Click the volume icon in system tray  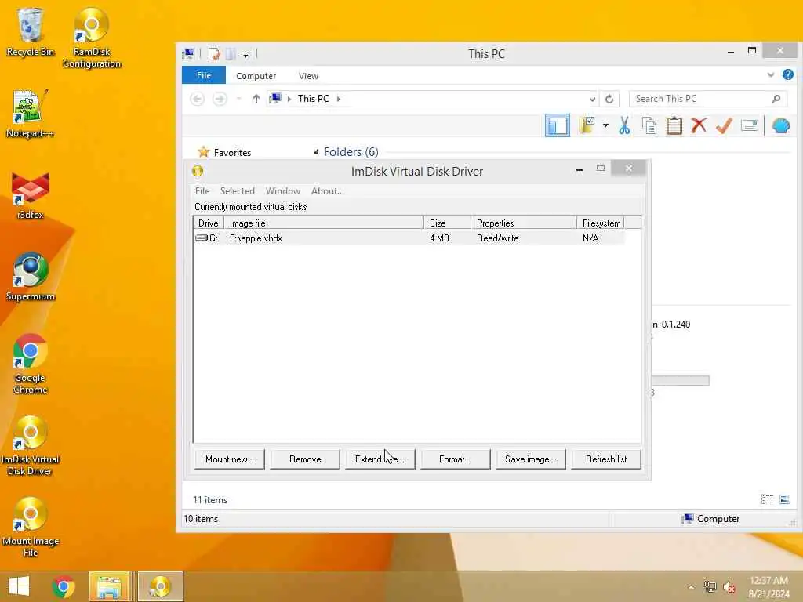(729, 586)
